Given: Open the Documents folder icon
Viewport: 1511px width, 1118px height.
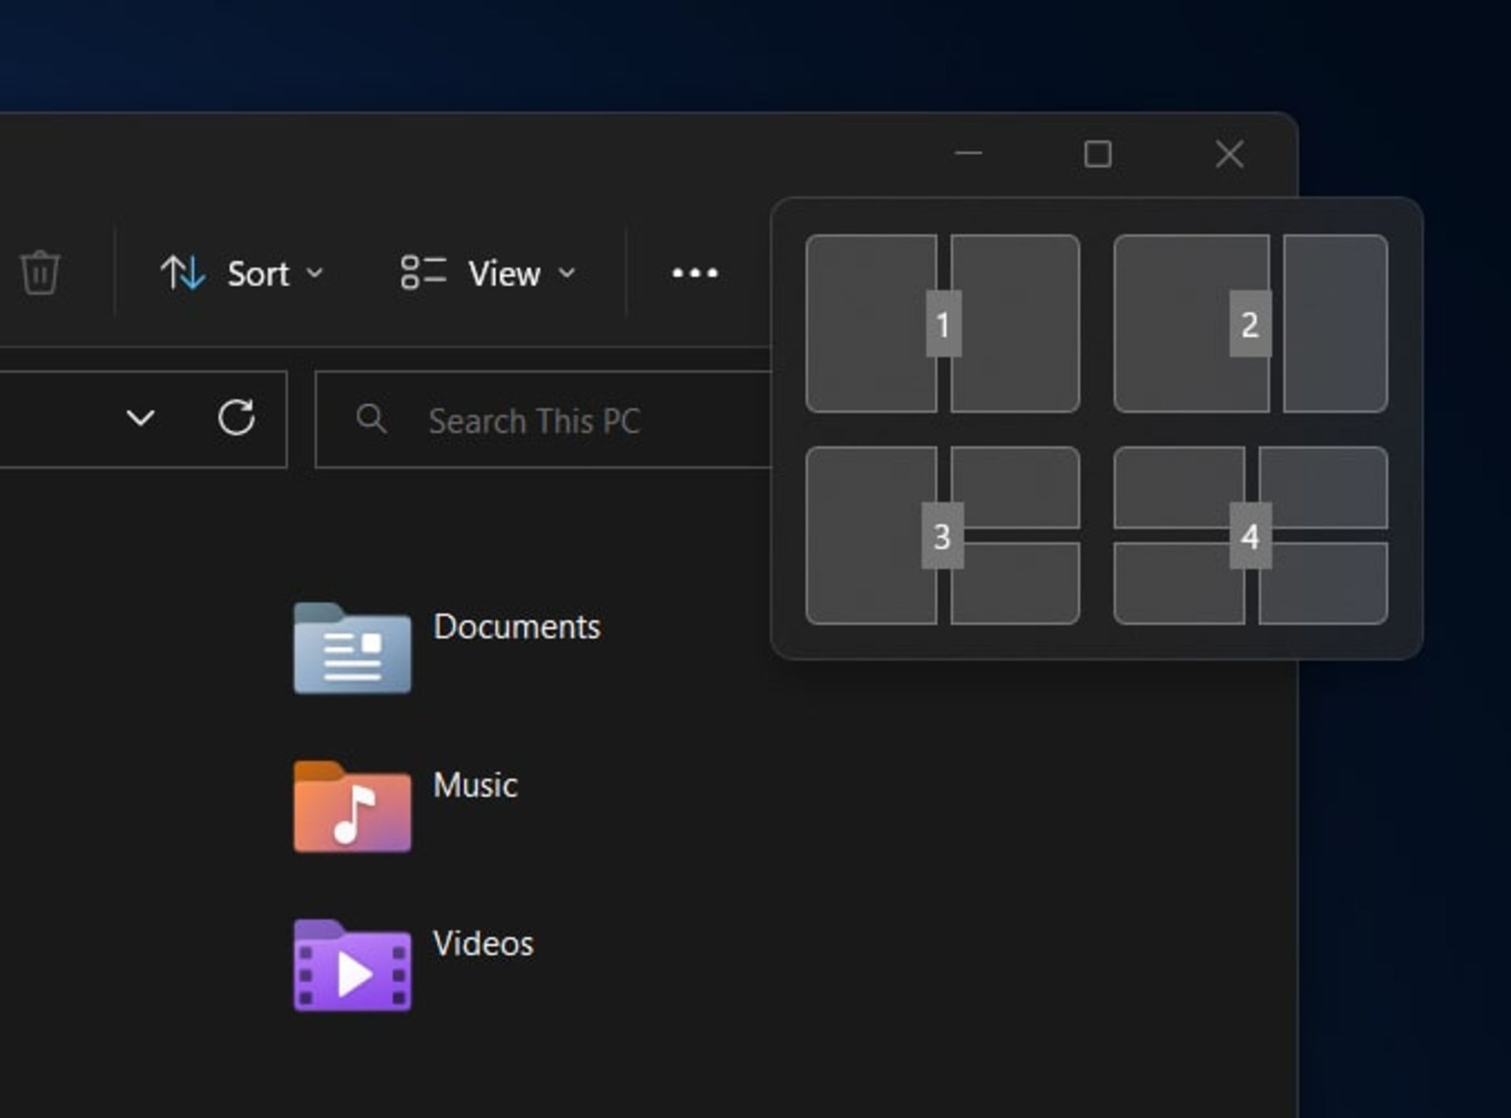Looking at the screenshot, I should (x=352, y=650).
